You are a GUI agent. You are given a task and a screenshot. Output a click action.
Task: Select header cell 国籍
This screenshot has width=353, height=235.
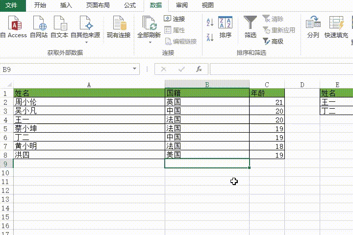coord(207,93)
